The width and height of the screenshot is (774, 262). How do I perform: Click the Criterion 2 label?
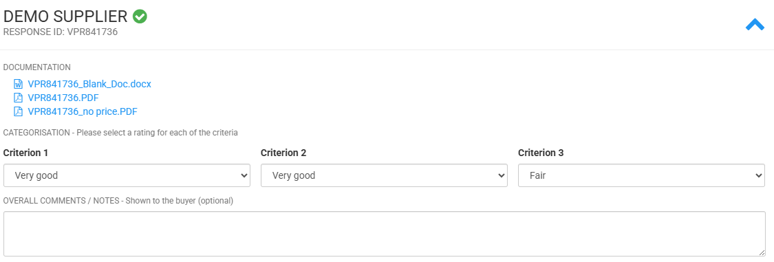click(283, 153)
